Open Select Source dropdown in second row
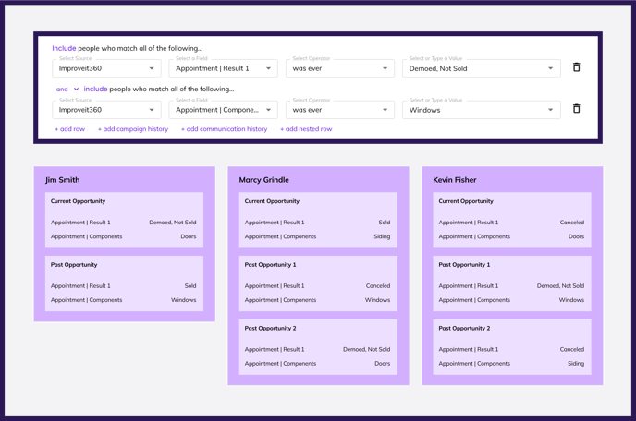Viewport: 636px width, 421px height. pyautogui.click(x=106, y=110)
